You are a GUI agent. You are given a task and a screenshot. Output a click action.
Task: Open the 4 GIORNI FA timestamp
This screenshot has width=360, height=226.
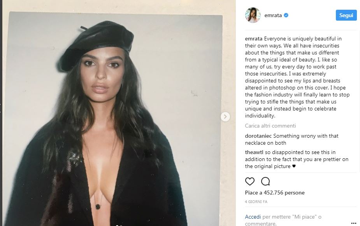256,201
